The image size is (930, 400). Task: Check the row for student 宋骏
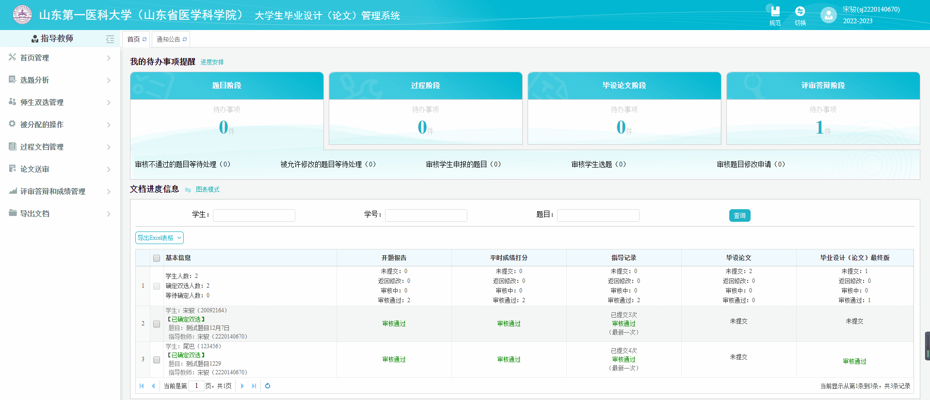coord(157,324)
